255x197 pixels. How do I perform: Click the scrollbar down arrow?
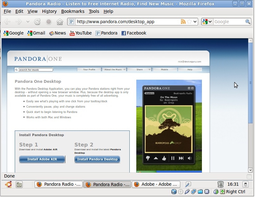pos(250,170)
